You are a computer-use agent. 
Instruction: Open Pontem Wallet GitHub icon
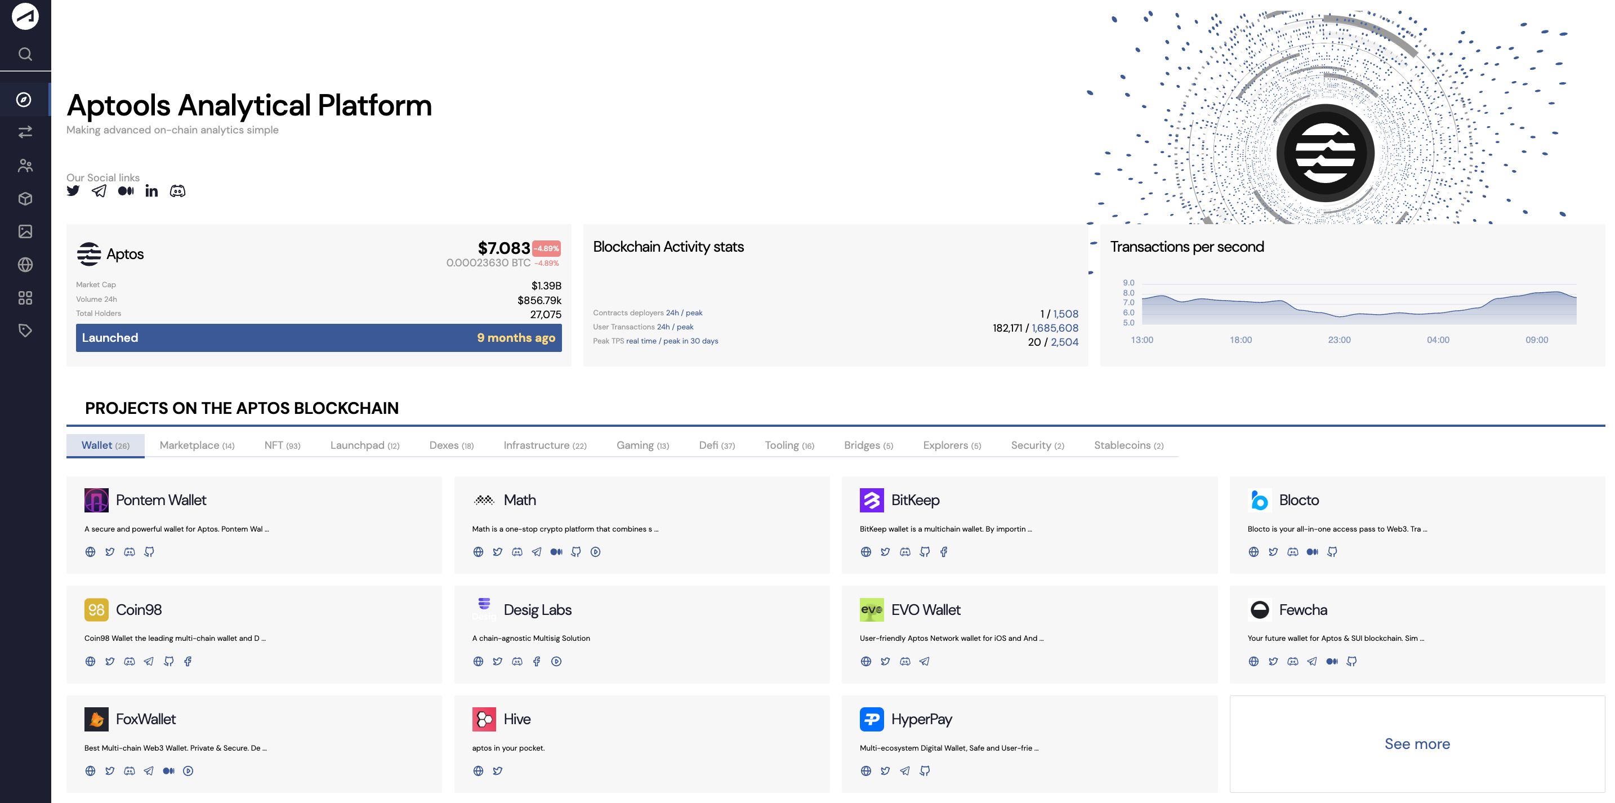tap(149, 552)
